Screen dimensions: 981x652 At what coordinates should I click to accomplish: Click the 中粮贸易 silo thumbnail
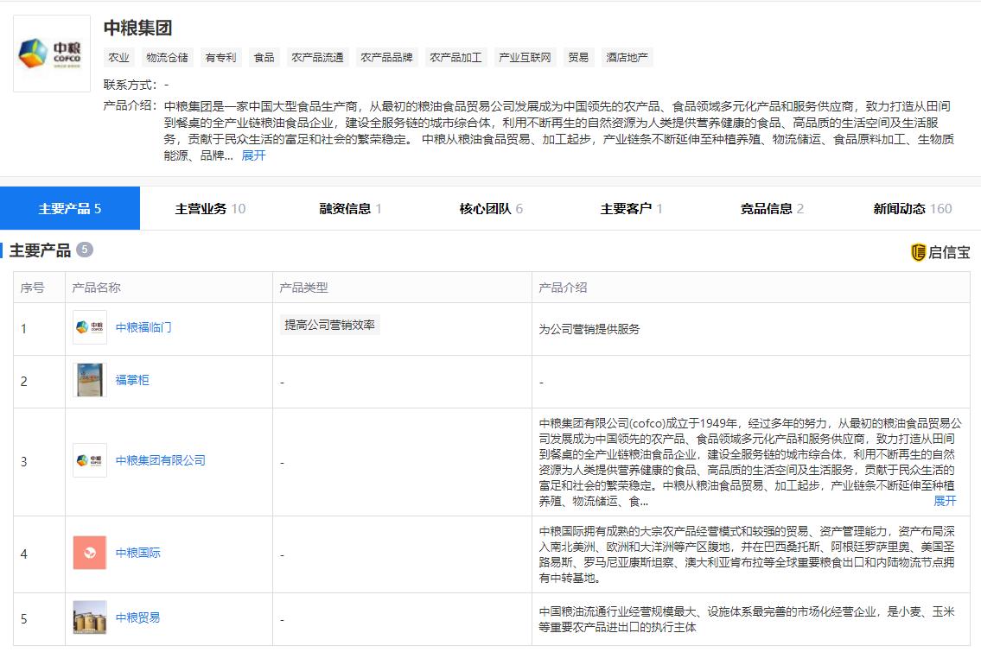pyautogui.click(x=90, y=617)
